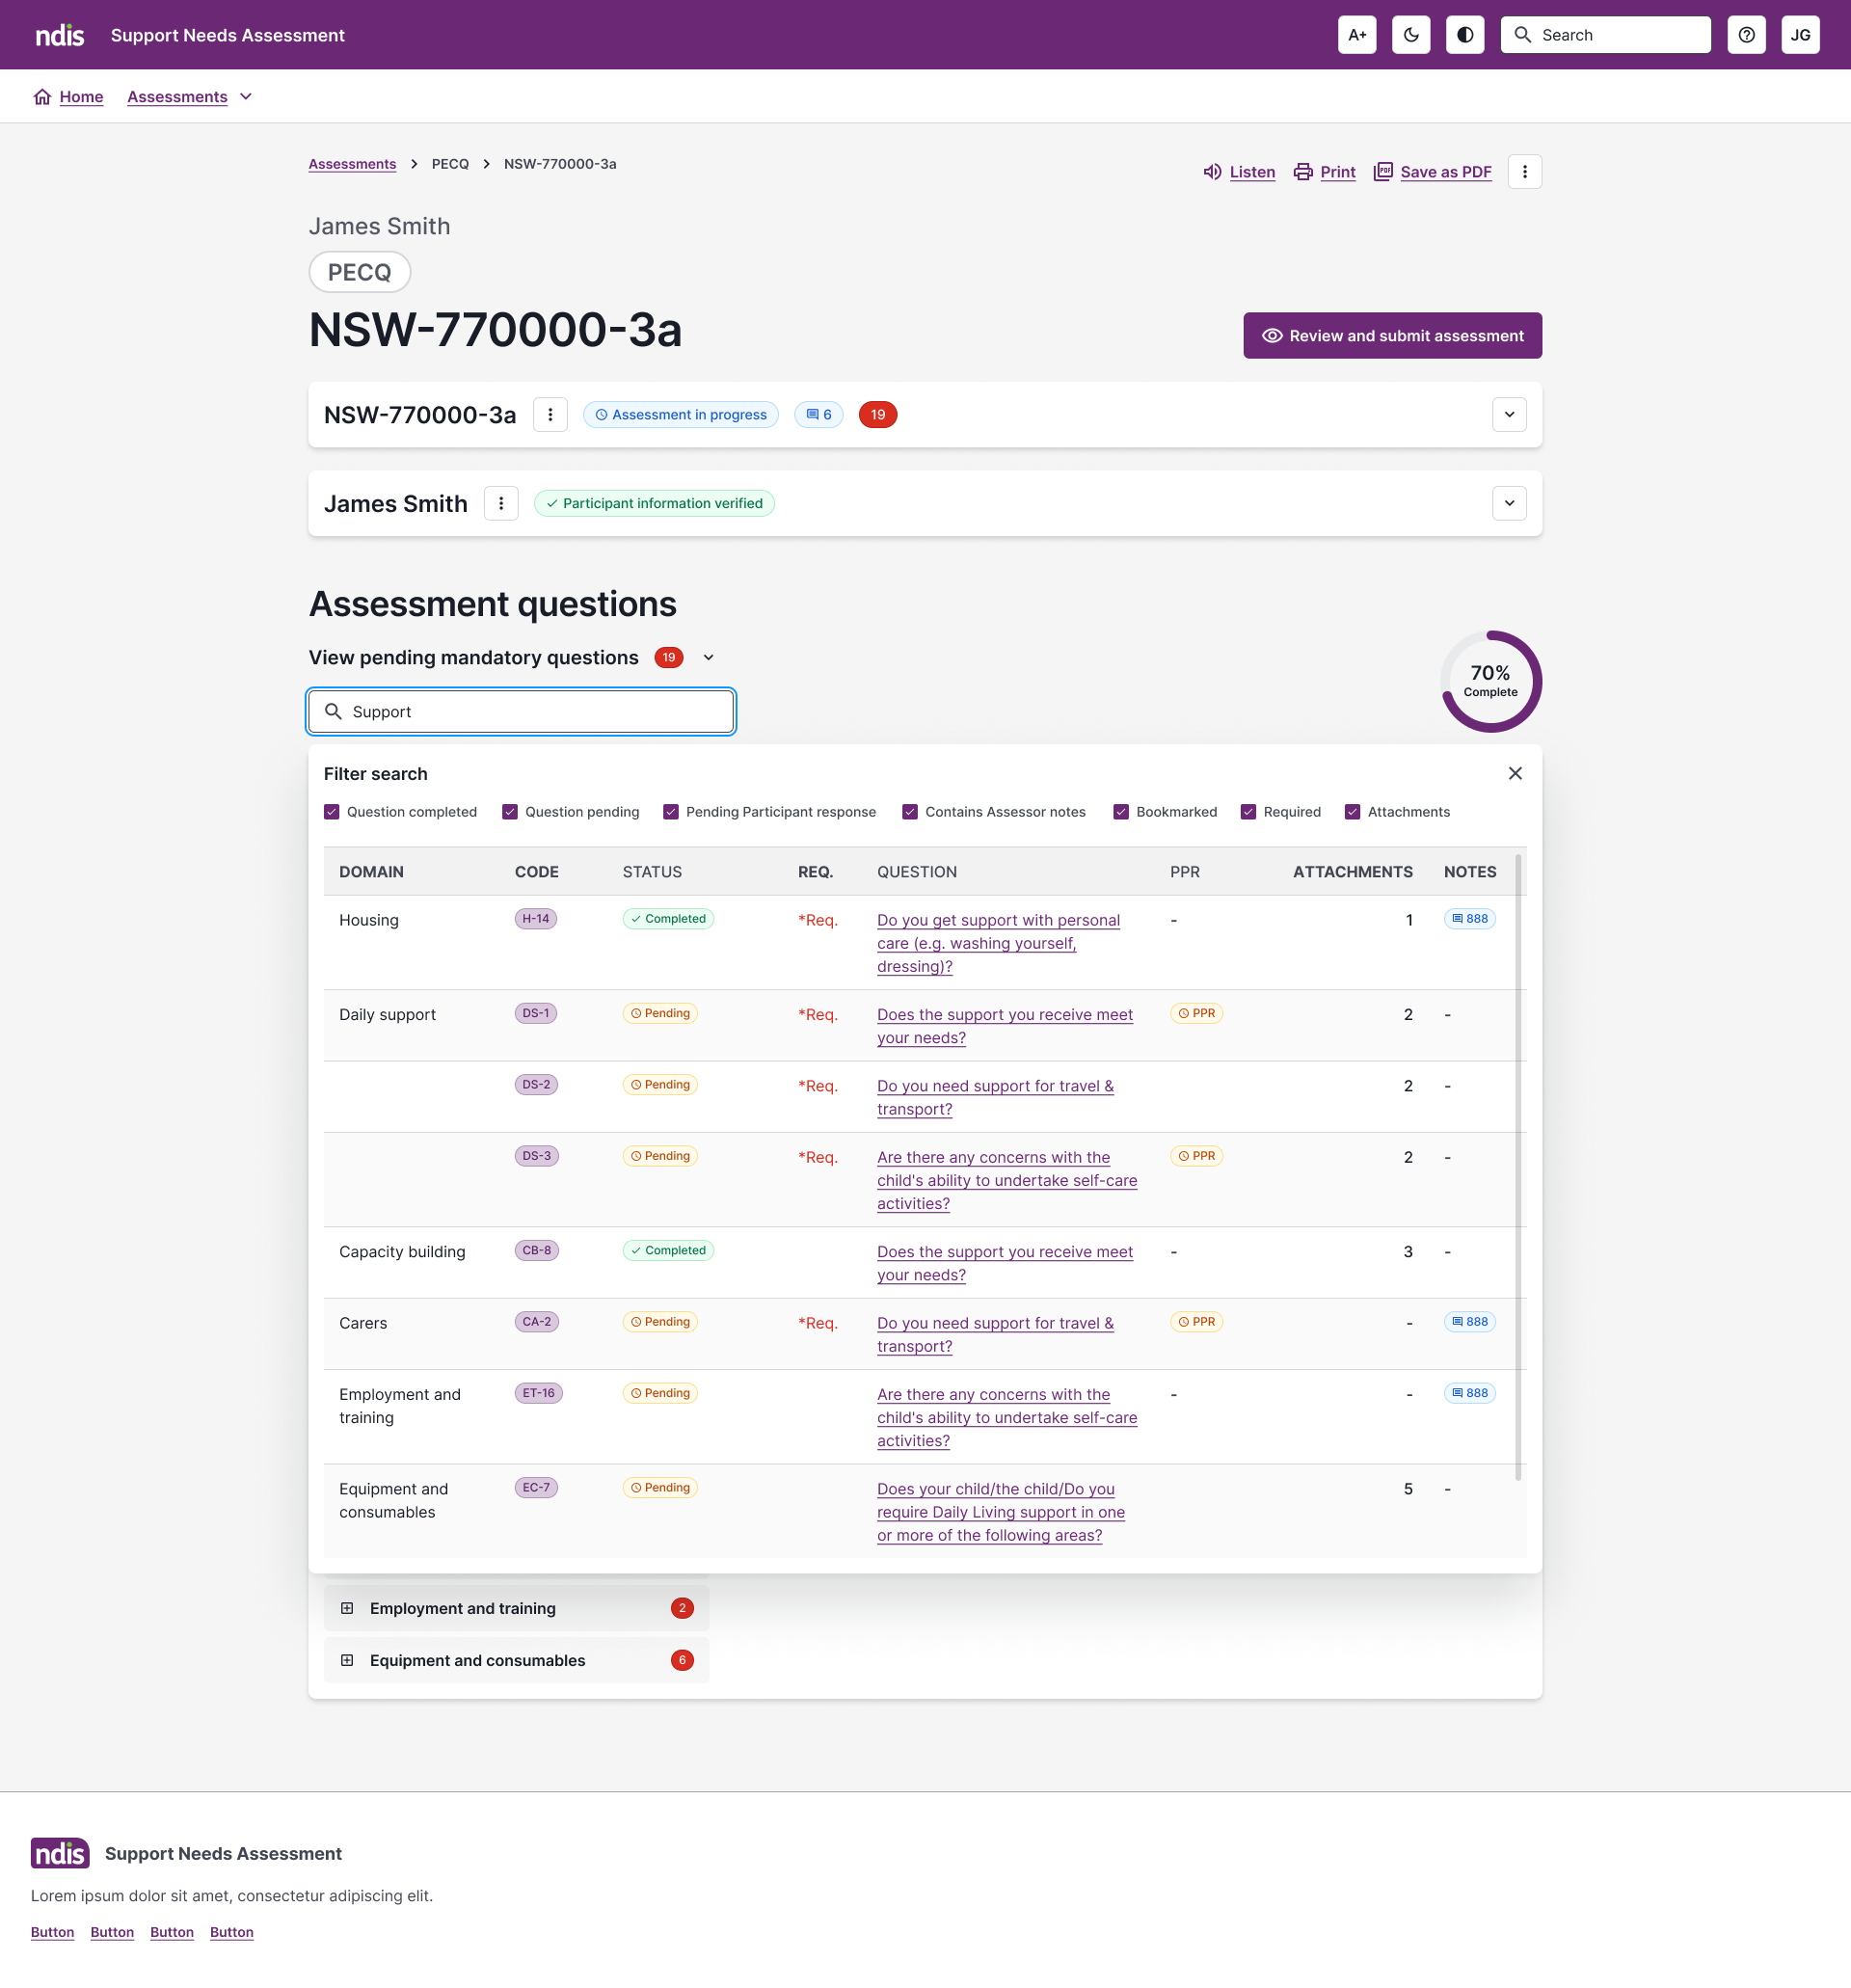
Task: Click the A+ text size icon
Action: (x=1357, y=35)
